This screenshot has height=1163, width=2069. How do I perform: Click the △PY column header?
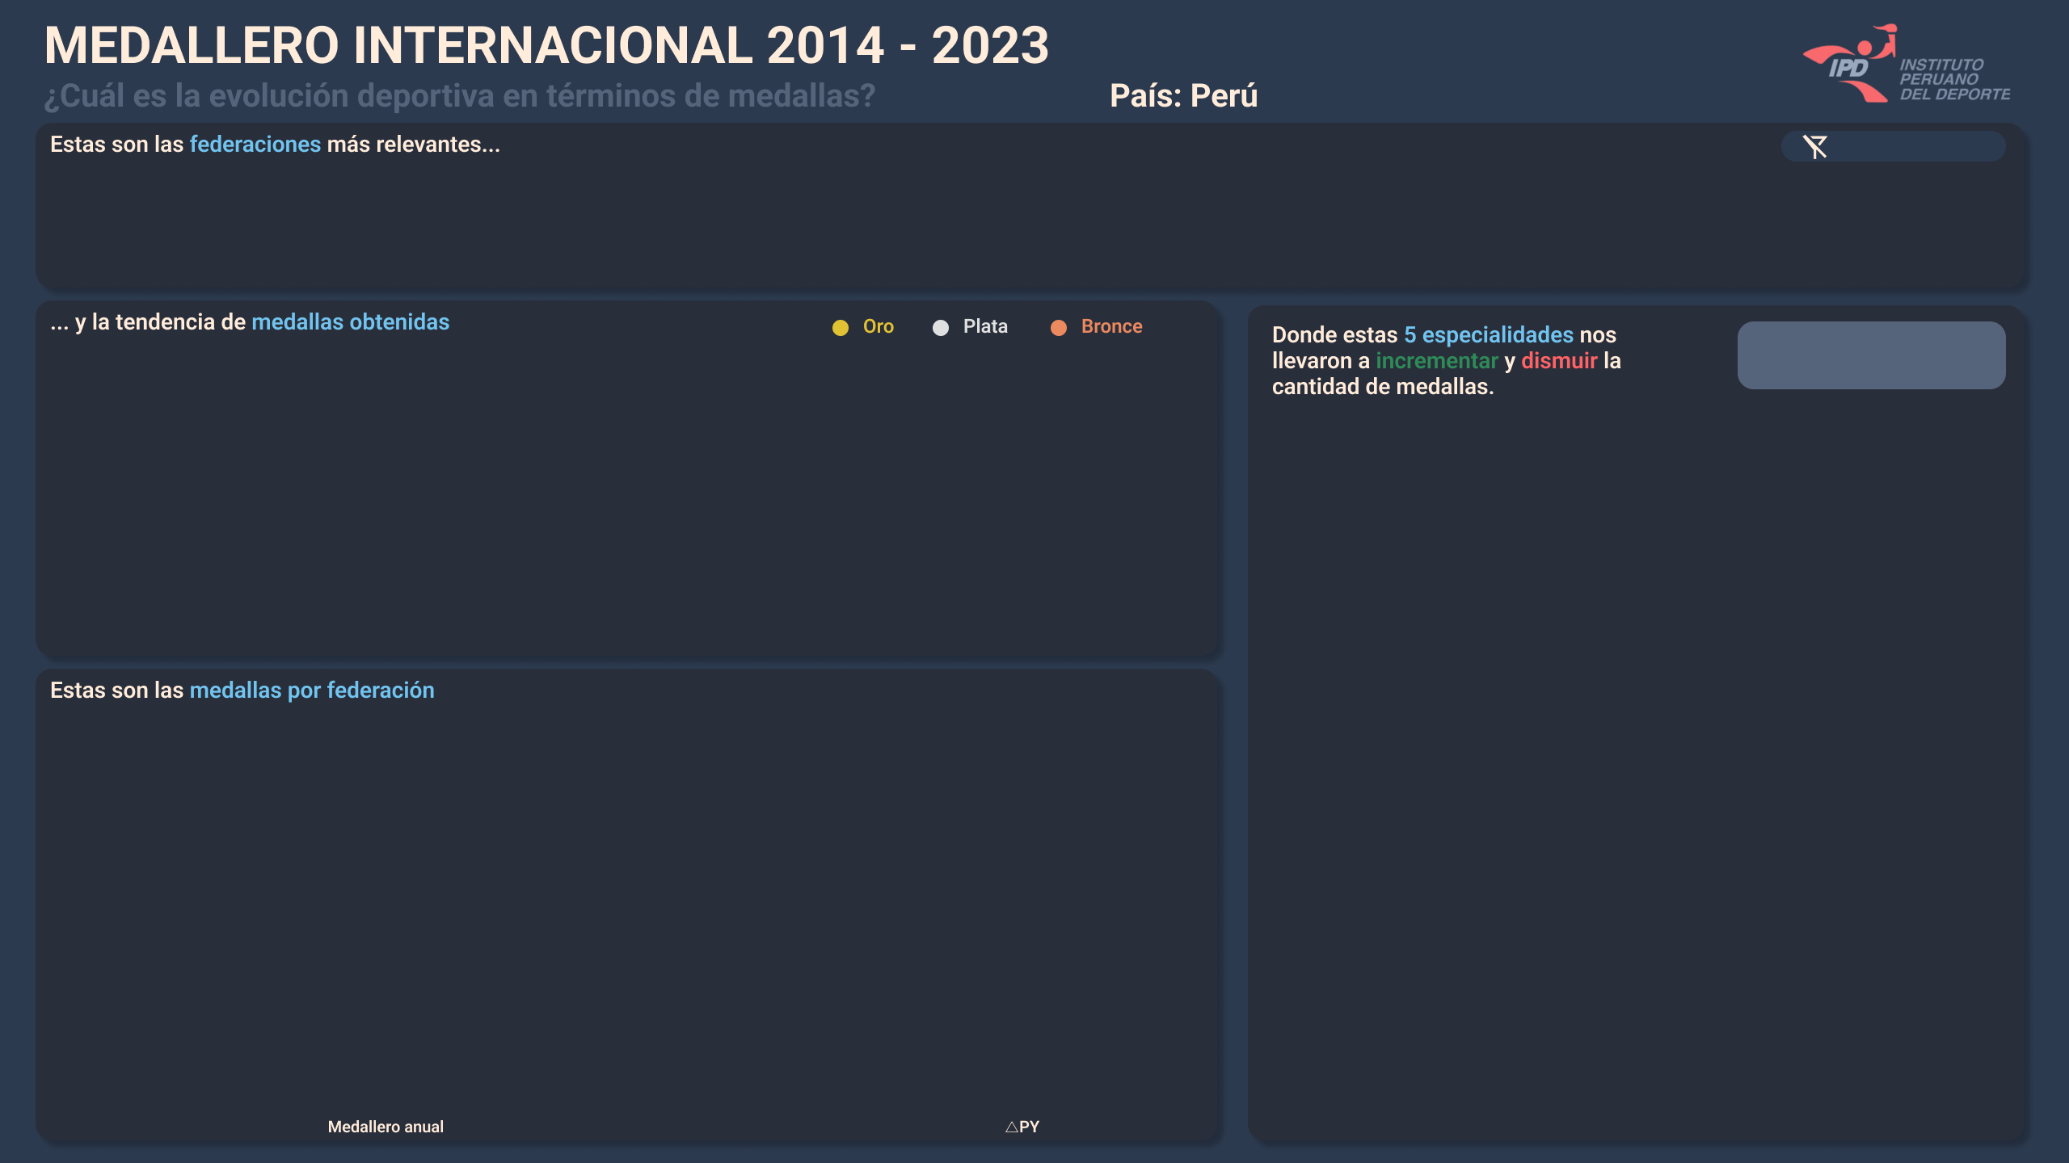[x=1022, y=1127]
